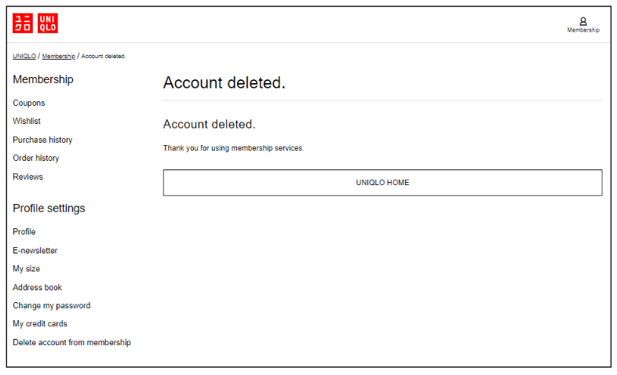Open My credit cards page
Viewport: 617px width, 375px height.
click(x=40, y=324)
